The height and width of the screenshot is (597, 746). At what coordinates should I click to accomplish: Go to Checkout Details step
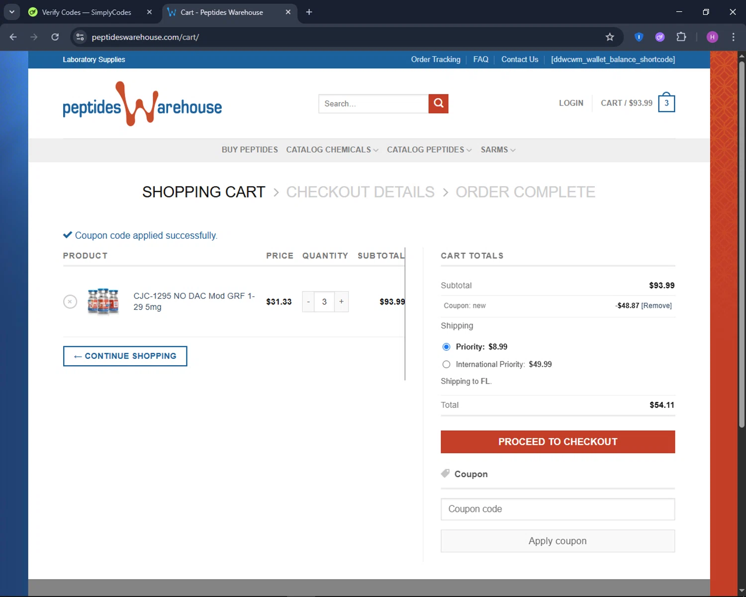tap(360, 192)
